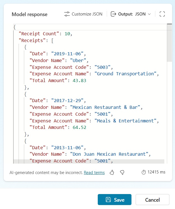Screen dimensions: 175x209
Task: Give the response a thumbs up
Action: (x=112, y=172)
